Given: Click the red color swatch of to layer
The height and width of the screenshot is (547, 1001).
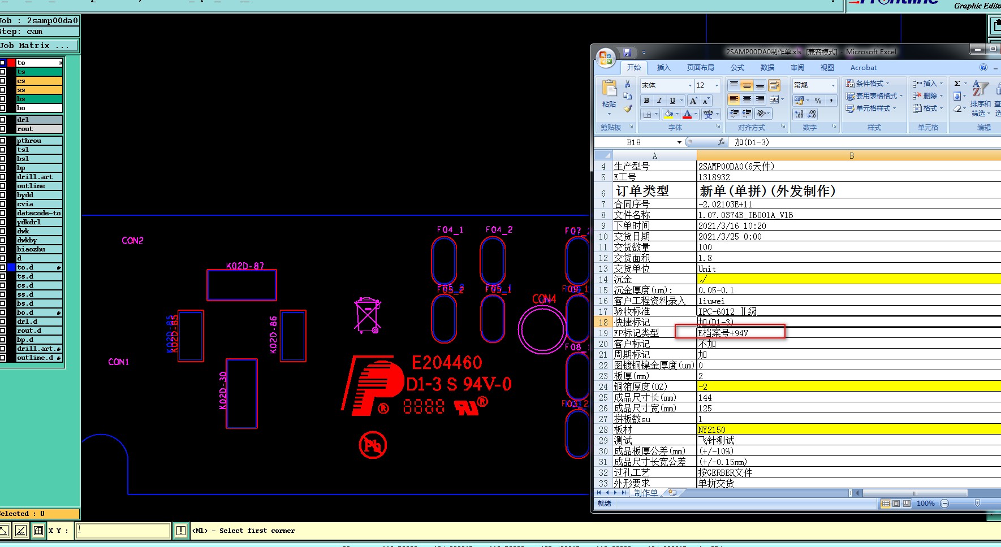Looking at the screenshot, I should [x=11, y=63].
